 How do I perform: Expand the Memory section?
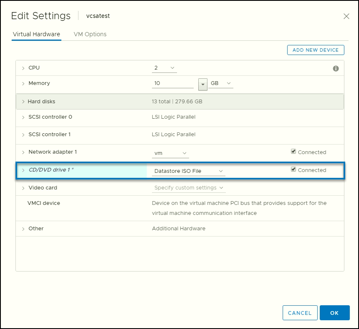[x=24, y=83]
